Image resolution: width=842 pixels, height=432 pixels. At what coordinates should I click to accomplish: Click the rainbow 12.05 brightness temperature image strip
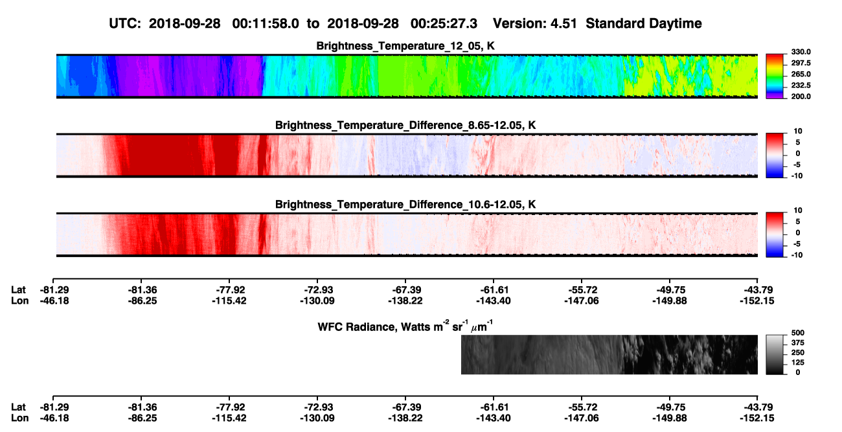pyautogui.click(x=407, y=76)
